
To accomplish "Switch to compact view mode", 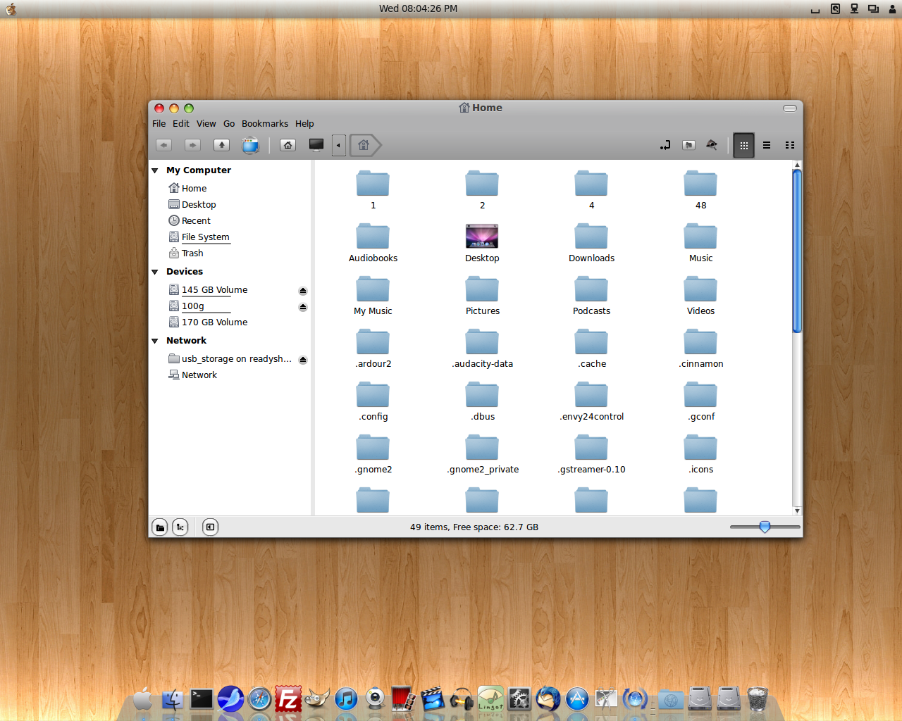I will point(790,145).
